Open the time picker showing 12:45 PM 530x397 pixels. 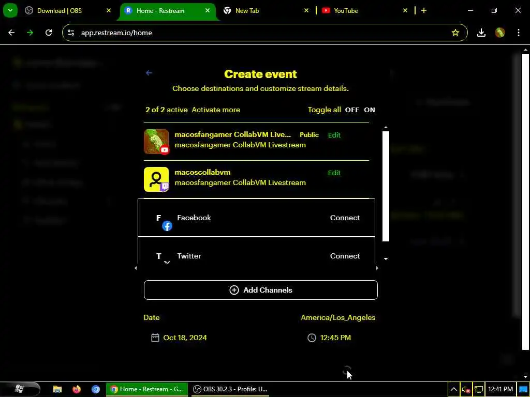[335, 338]
